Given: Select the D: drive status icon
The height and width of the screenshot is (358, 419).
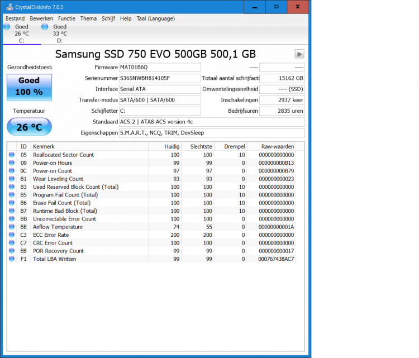Looking at the screenshot, I should pyautogui.click(x=45, y=27).
